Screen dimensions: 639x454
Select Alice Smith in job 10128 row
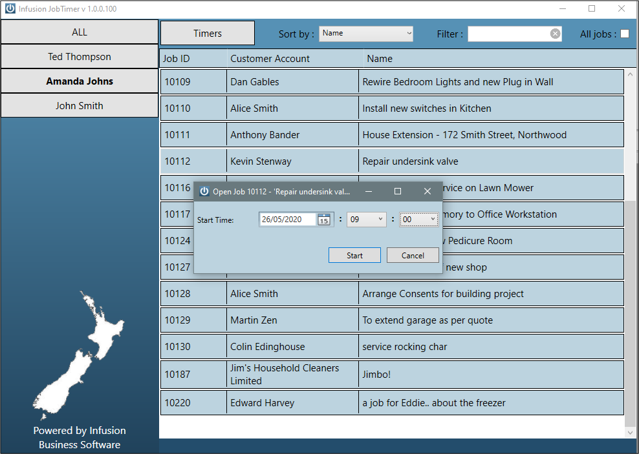click(292, 293)
